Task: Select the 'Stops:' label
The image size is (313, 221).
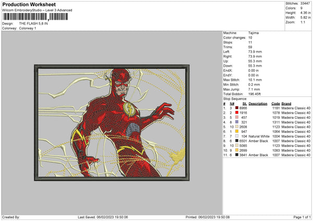Action: (x=228, y=42)
